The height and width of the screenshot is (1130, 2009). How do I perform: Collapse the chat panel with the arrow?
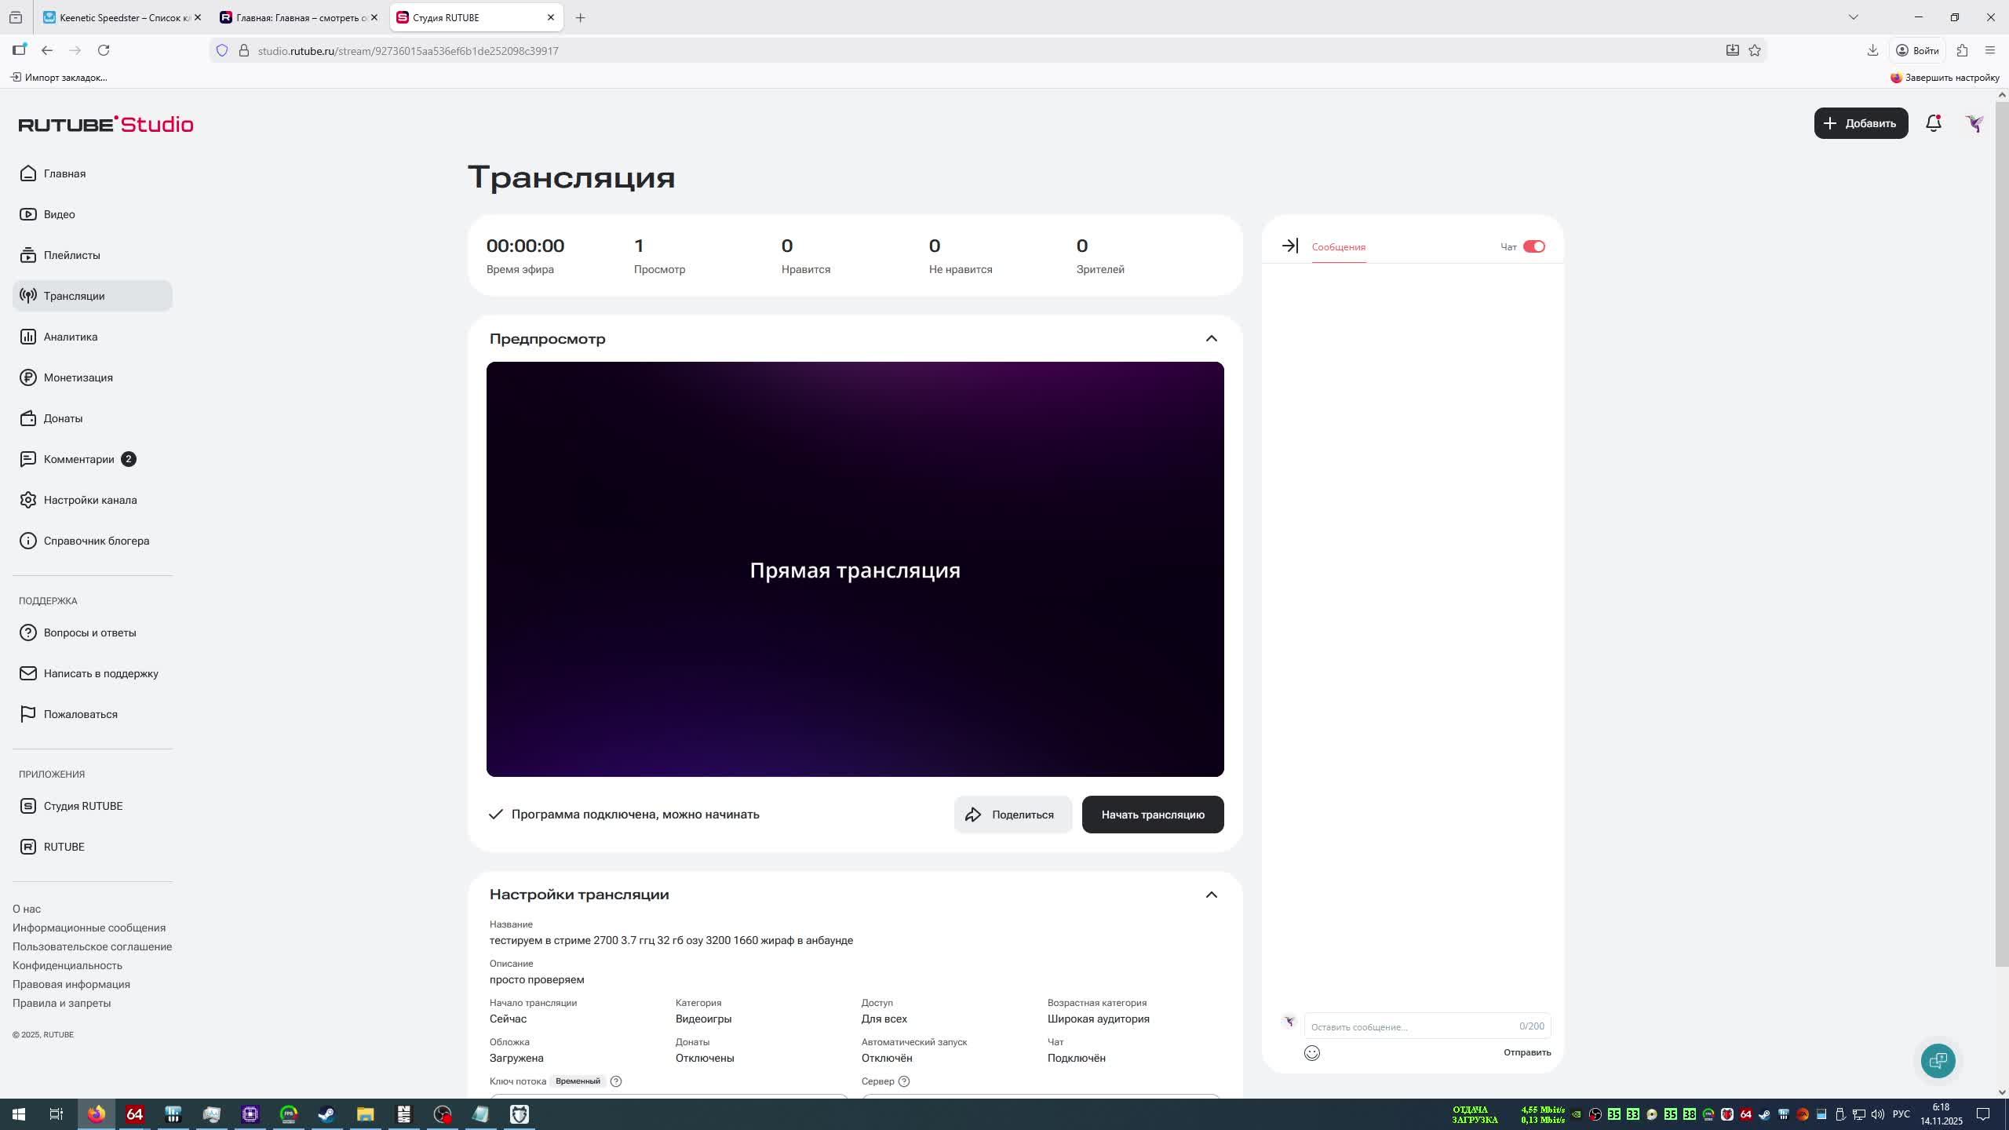(1289, 246)
